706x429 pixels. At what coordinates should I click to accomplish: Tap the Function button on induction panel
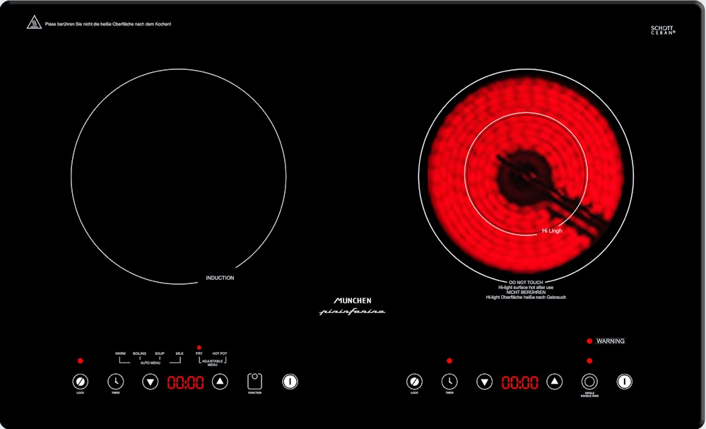[x=254, y=382]
